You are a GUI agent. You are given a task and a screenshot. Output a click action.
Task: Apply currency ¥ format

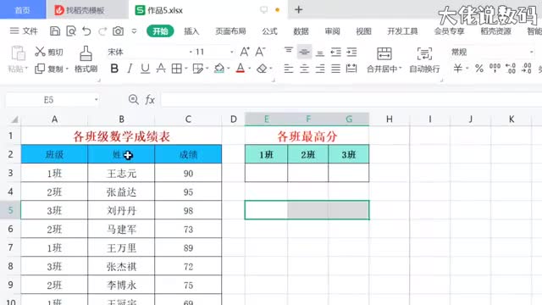458,69
